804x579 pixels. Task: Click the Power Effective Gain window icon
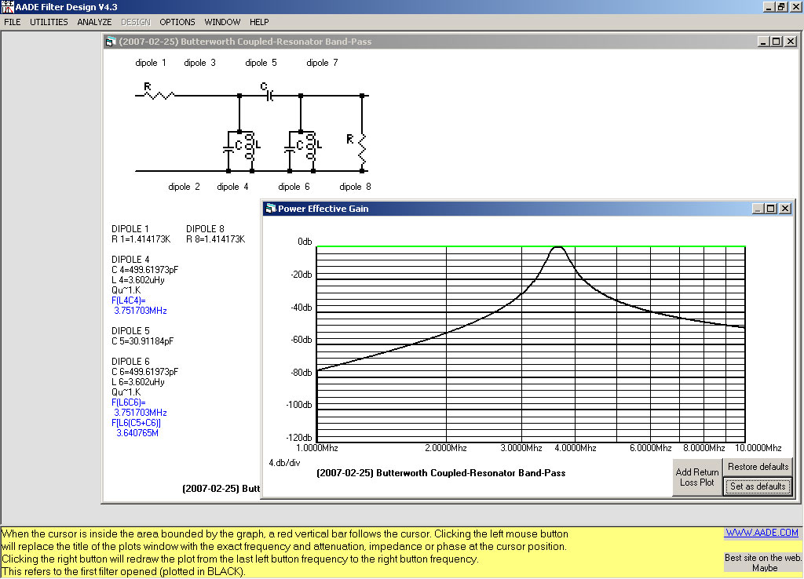(x=271, y=209)
